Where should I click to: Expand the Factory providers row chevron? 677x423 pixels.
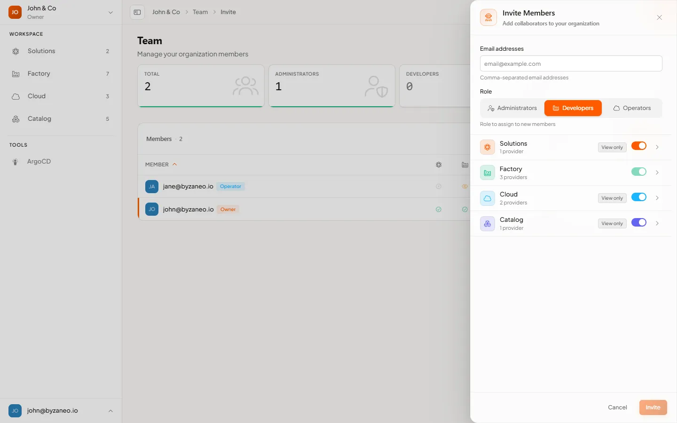pos(657,172)
